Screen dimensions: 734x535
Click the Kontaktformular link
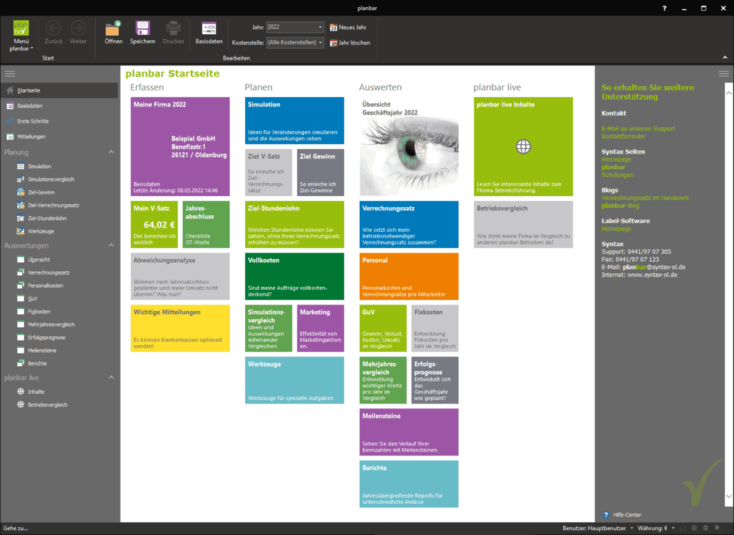[x=624, y=136]
